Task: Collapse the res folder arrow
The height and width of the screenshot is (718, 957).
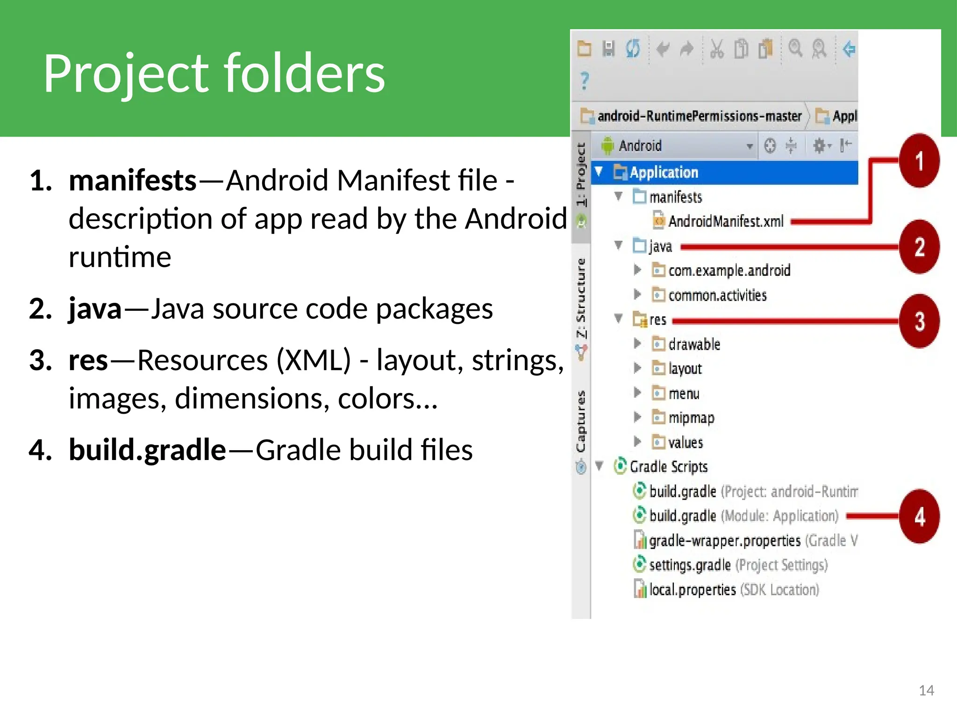Action: point(619,319)
